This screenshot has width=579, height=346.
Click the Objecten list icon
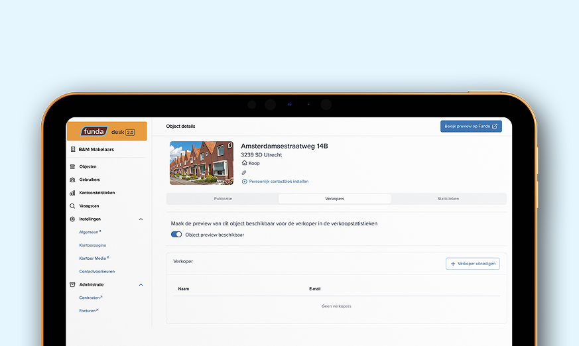pyautogui.click(x=72, y=167)
